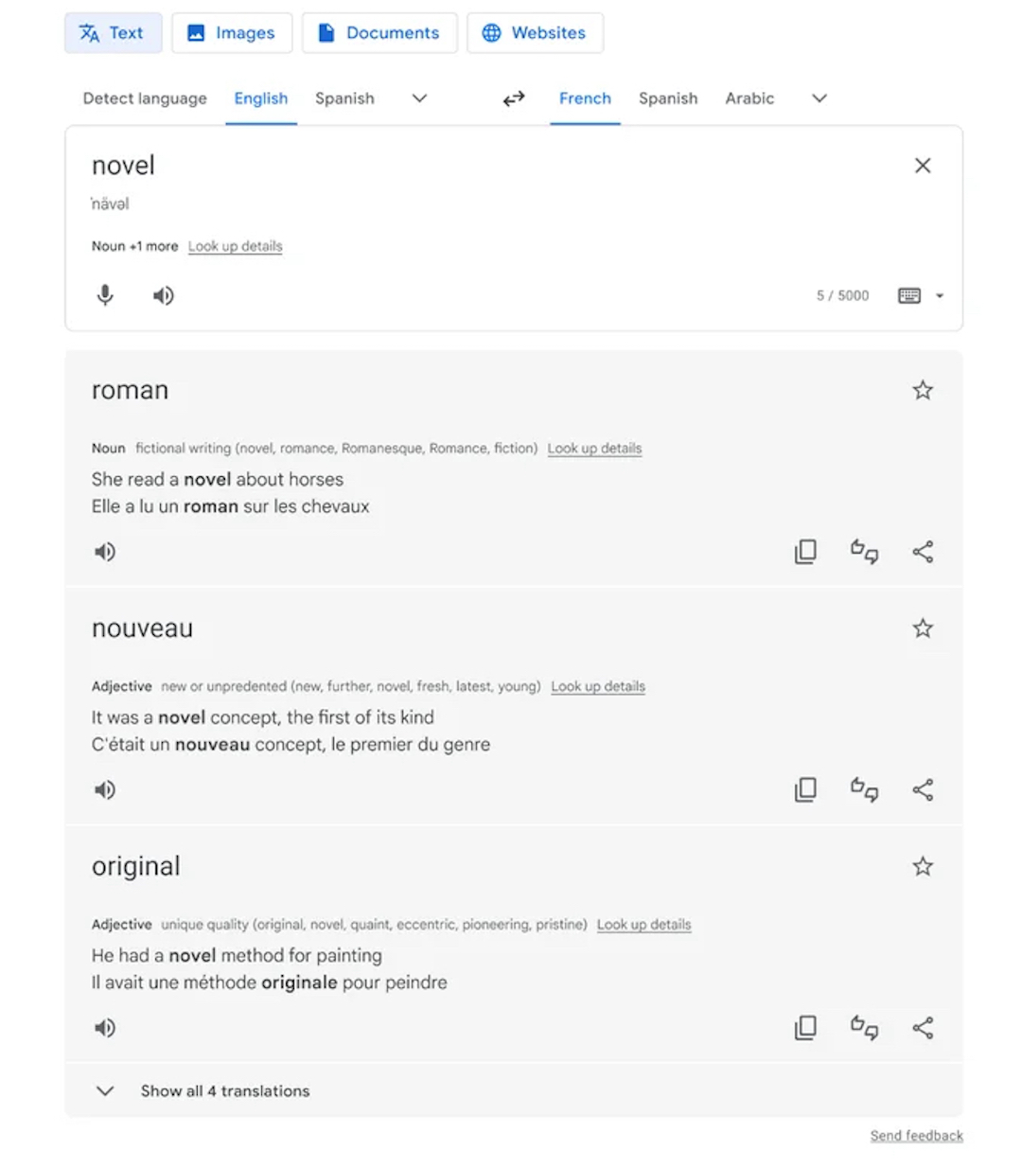The width and height of the screenshot is (1022, 1168).
Task: Play audio for the 'nouveau' translation
Action: point(105,789)
